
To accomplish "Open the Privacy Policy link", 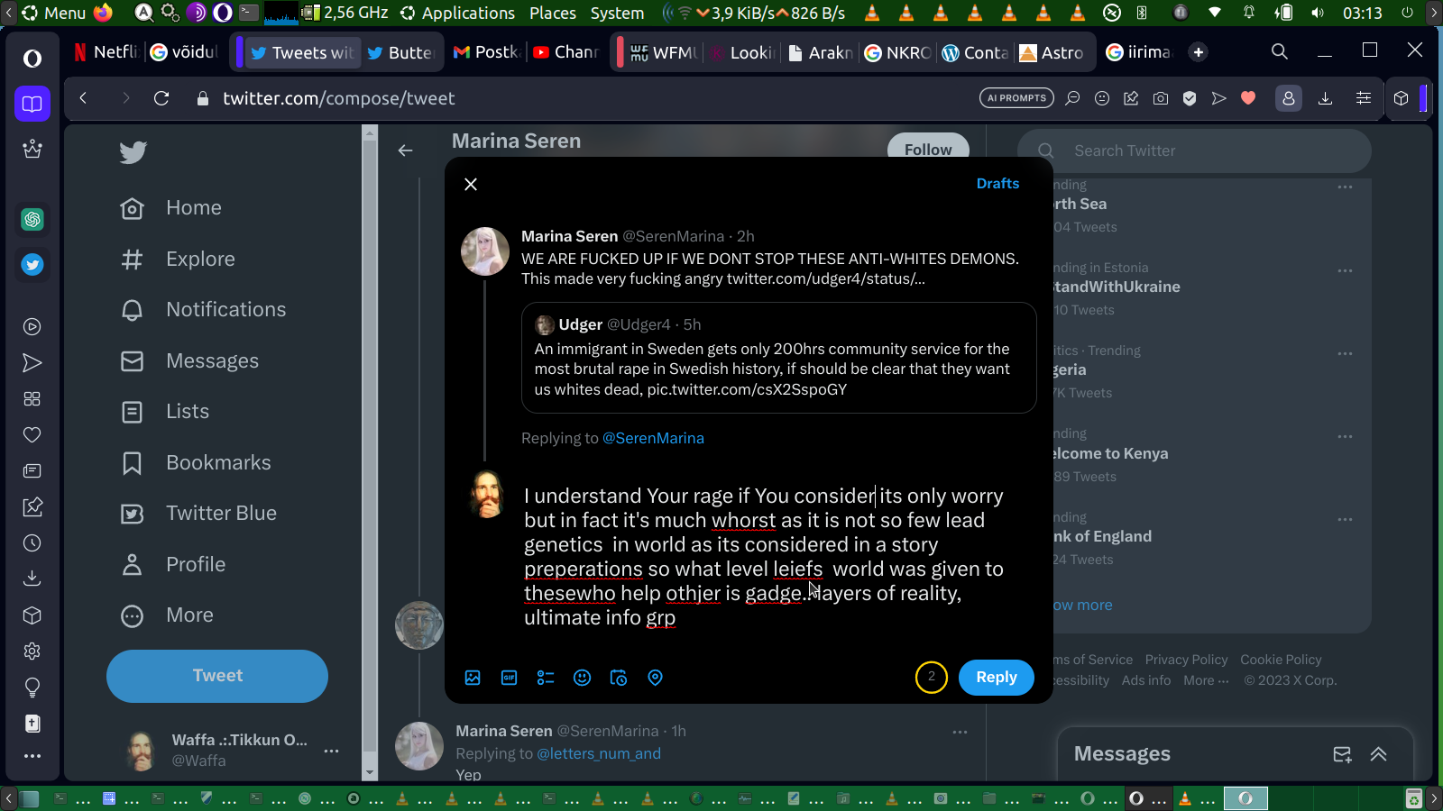I will [1186, 660].
